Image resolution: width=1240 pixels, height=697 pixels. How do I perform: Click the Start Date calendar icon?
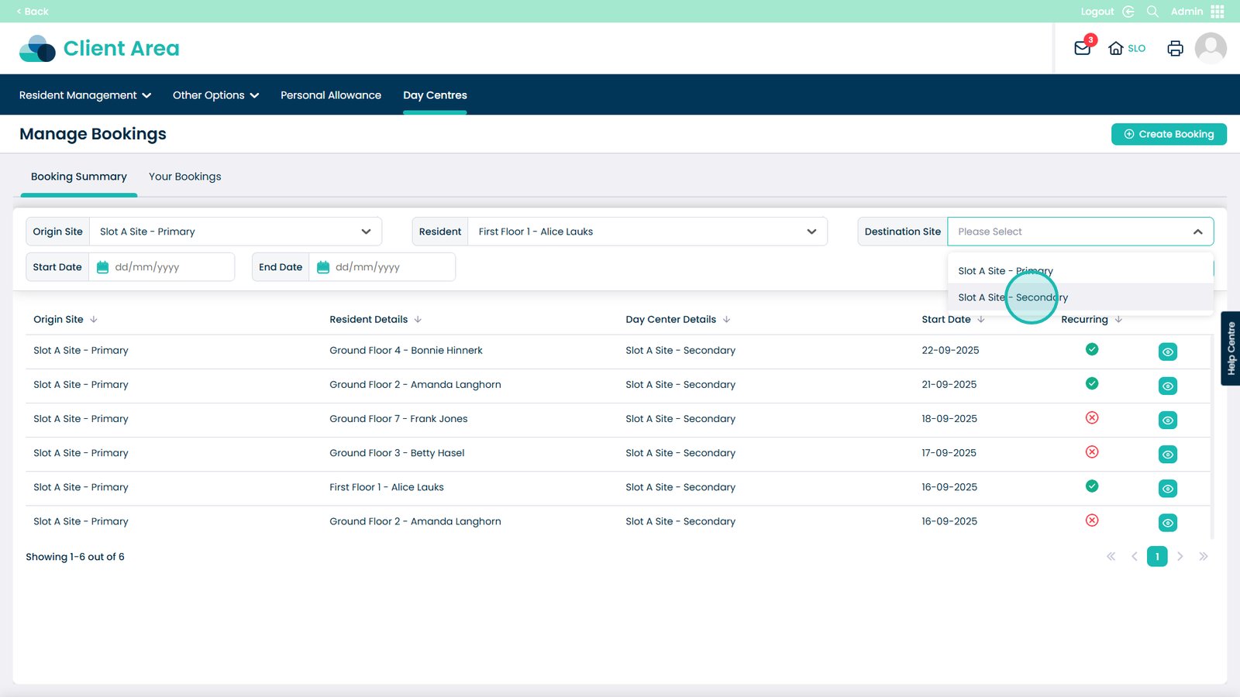pos(102,267)
